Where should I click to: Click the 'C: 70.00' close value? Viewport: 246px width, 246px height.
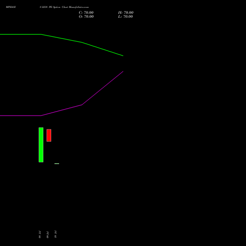[86, 12]
